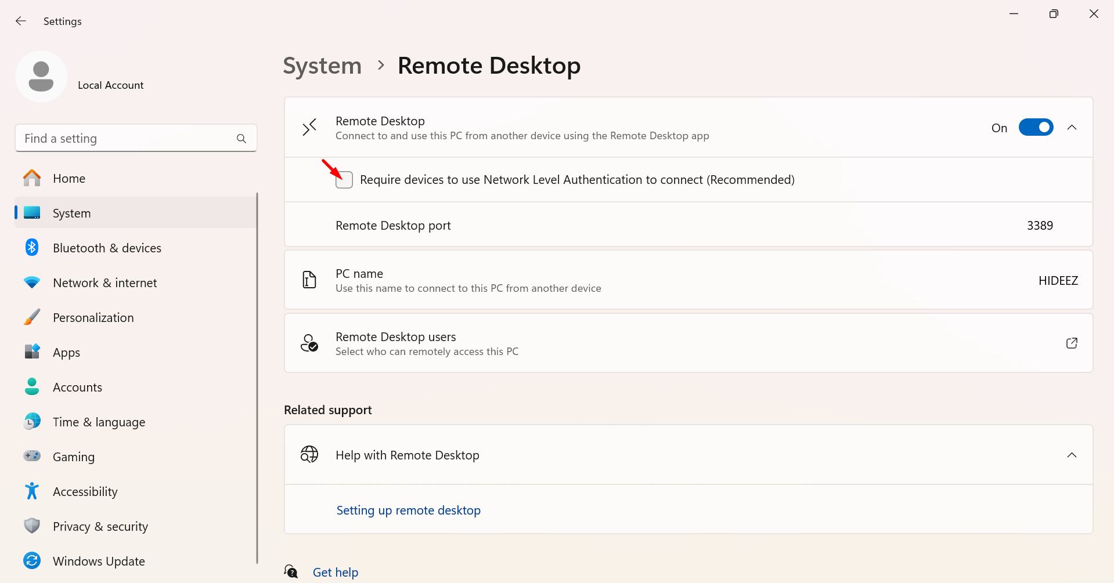The image size is (1114, 583).
Task: Click the search magnifier icon
Action: 241,139
